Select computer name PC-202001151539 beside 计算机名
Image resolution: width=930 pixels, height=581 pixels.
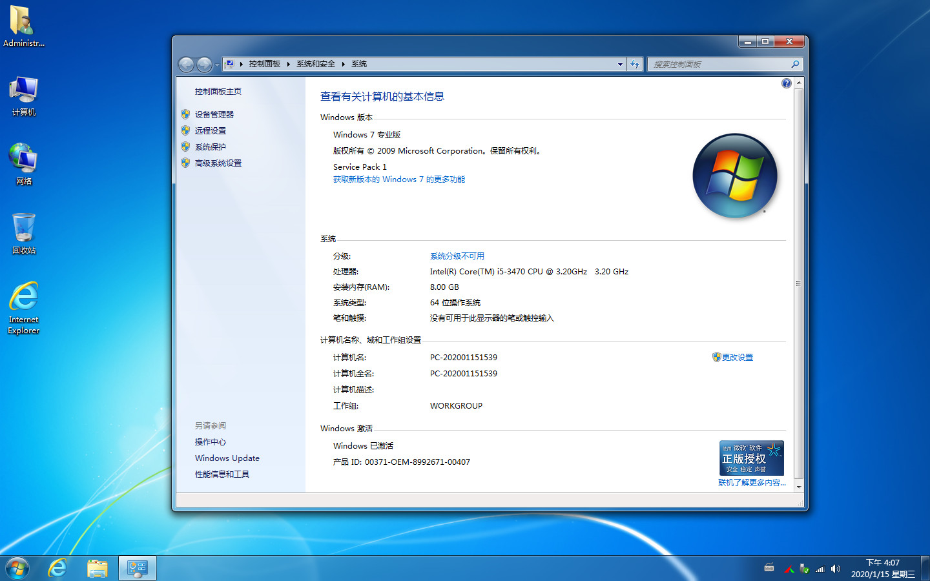click(464, 358)
